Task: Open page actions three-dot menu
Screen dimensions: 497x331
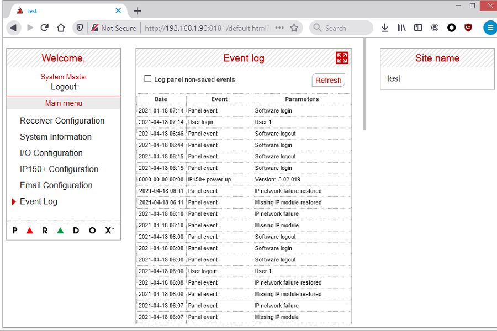Action: click(x=279, y=28)
